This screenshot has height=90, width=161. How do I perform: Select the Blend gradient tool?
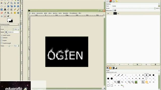12,9
